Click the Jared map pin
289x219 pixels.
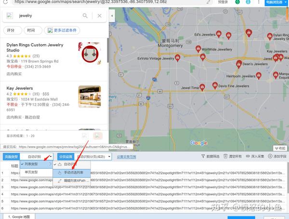(276, 58)
